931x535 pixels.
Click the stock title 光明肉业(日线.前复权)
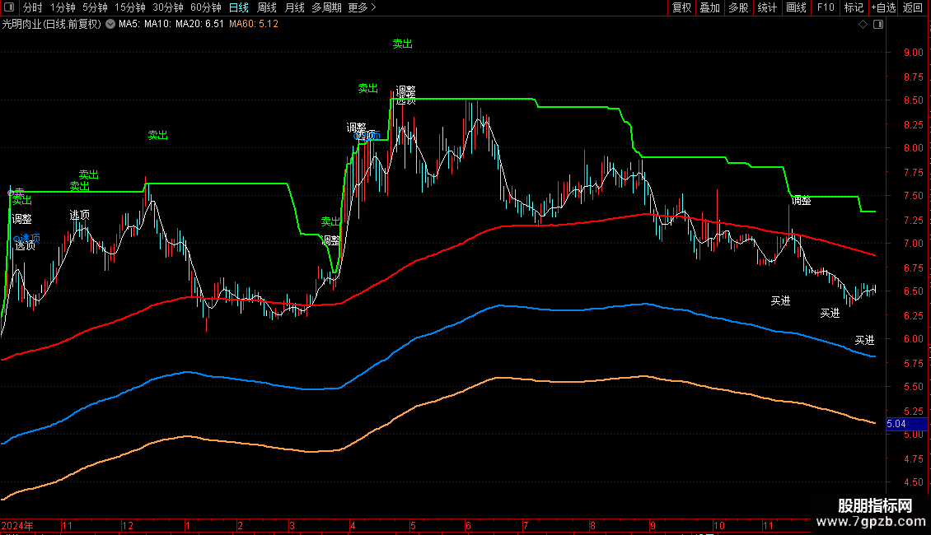pos(52,25)
